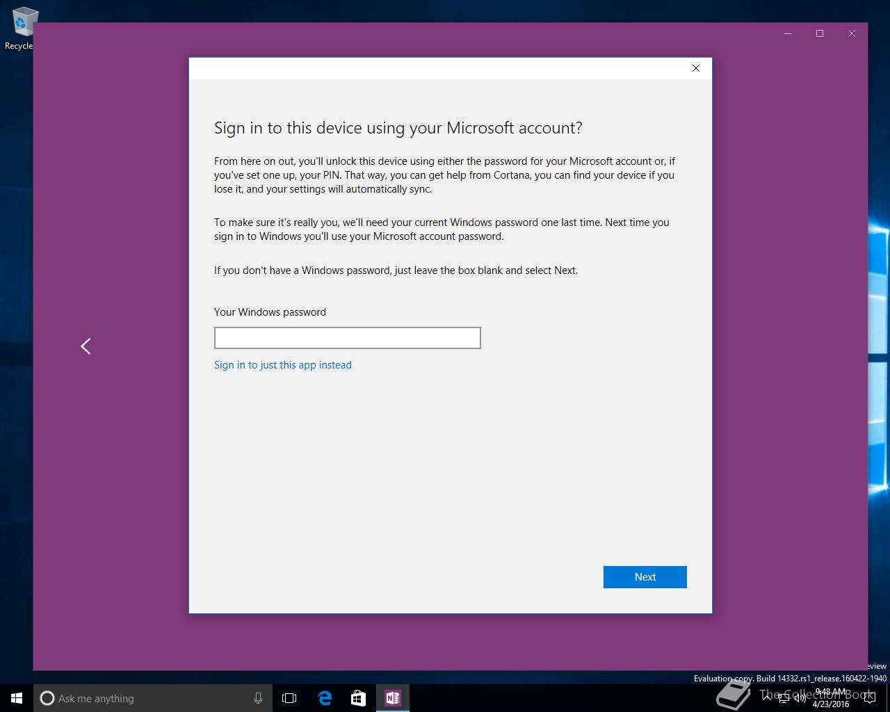Minimize the purple OneNote window
This screenshot has width=890, height=712.
(x=788, y=33)
